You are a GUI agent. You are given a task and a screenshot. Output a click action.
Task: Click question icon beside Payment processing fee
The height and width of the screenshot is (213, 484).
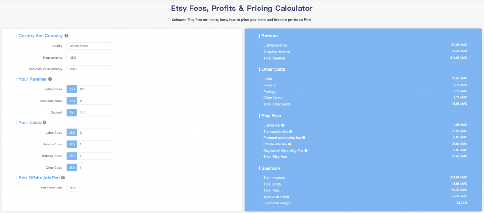tap(304, 138)
